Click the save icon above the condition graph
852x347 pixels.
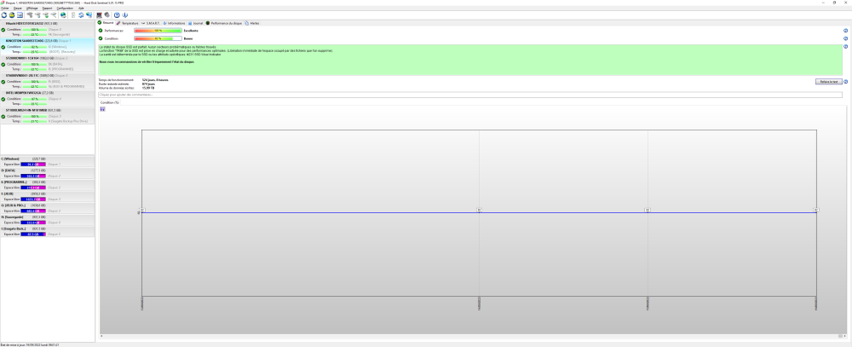102,109
